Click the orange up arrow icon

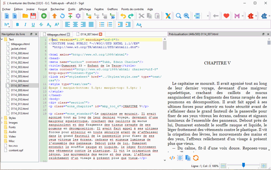pyautogui.click(x=55, y=16)
